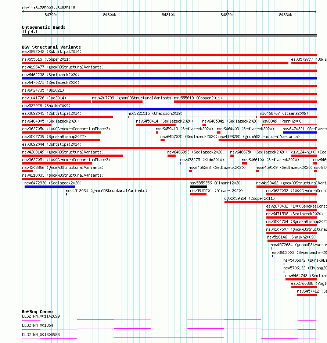Open nsv3221515 (Chaisson2019) variant

coord(155,113)
